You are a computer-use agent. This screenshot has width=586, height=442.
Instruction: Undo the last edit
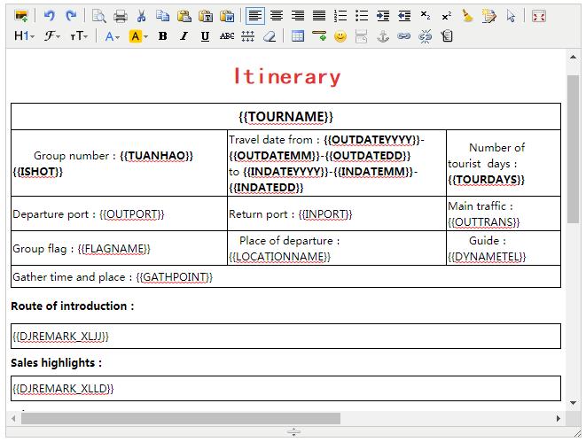click(x=50, y=16)
